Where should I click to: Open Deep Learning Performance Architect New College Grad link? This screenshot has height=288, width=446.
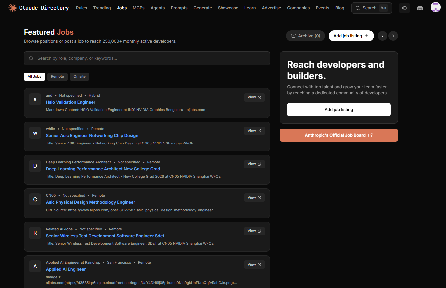(x=103, y=169)
